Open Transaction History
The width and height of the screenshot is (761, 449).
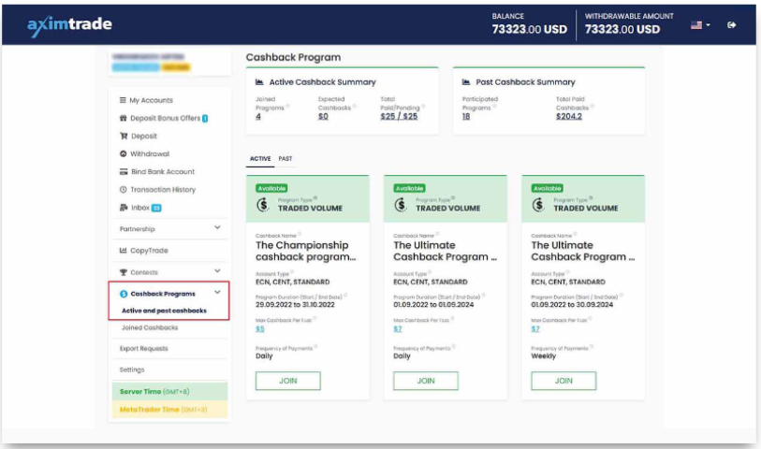[x=163, y=190]
